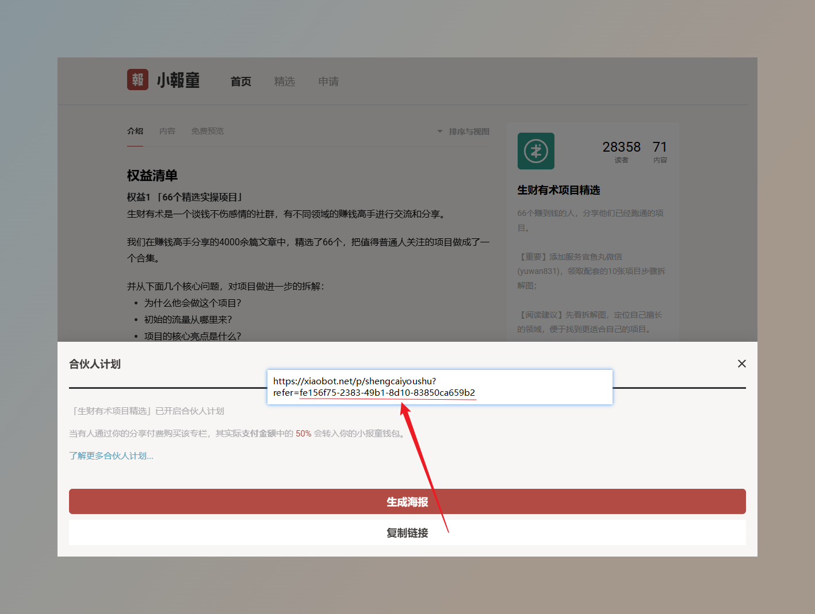Click the 生成海报 button

pos(407,501)
